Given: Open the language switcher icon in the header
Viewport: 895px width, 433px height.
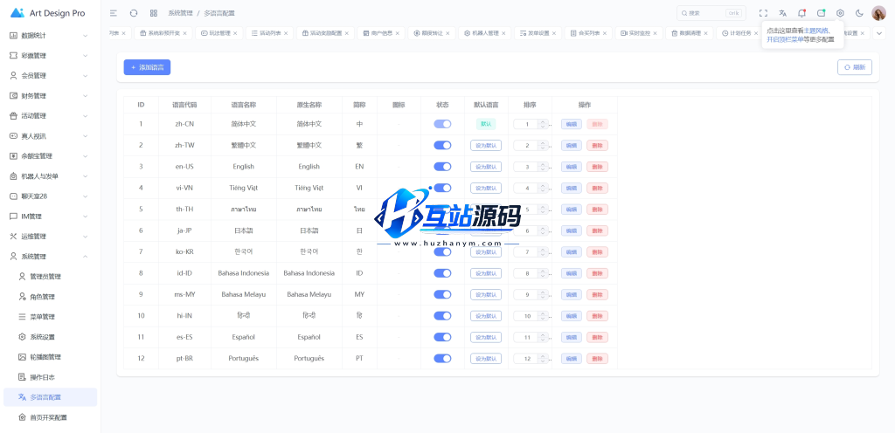Looking at the screenshot, I should point(782,13).
